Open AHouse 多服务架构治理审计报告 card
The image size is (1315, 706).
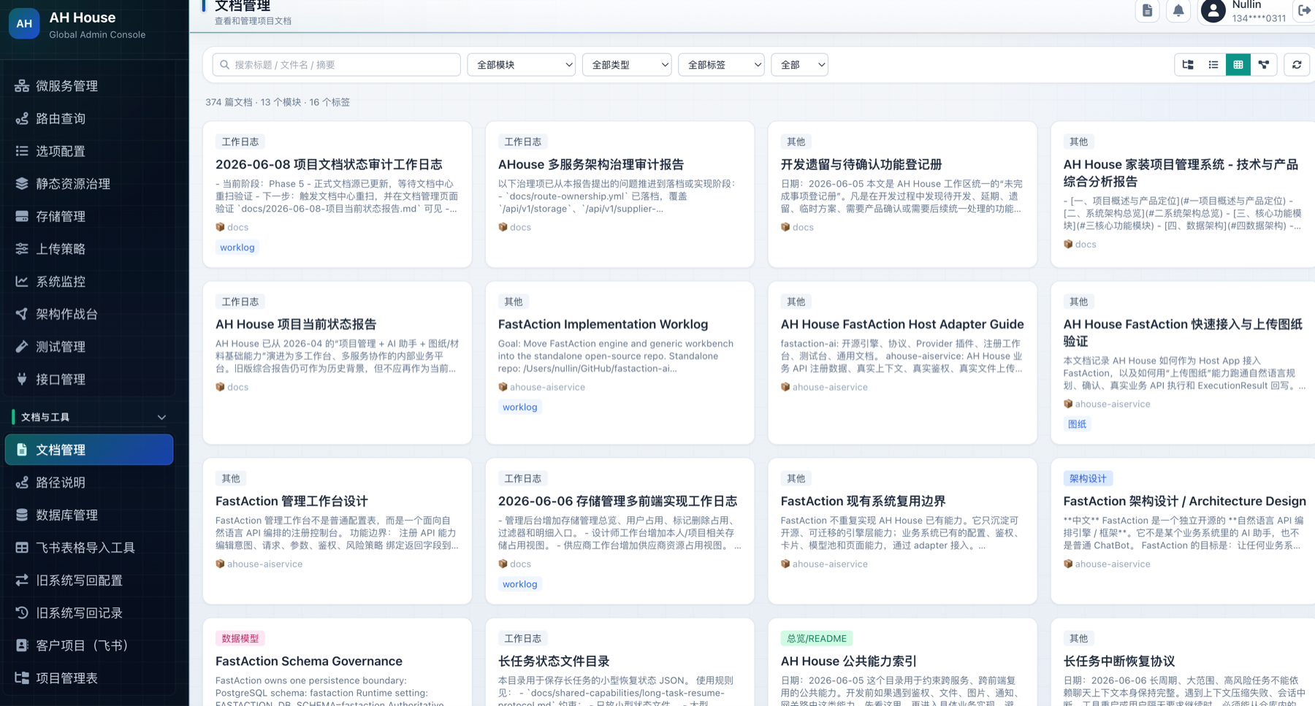pyautogui.click(x=620, y=194)
